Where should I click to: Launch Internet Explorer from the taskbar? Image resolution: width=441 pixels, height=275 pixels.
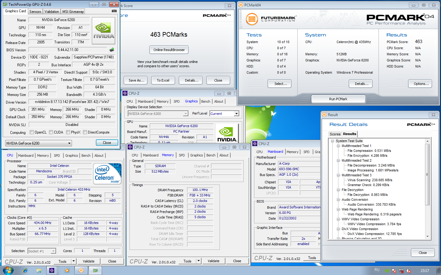[x=25, y=270]
